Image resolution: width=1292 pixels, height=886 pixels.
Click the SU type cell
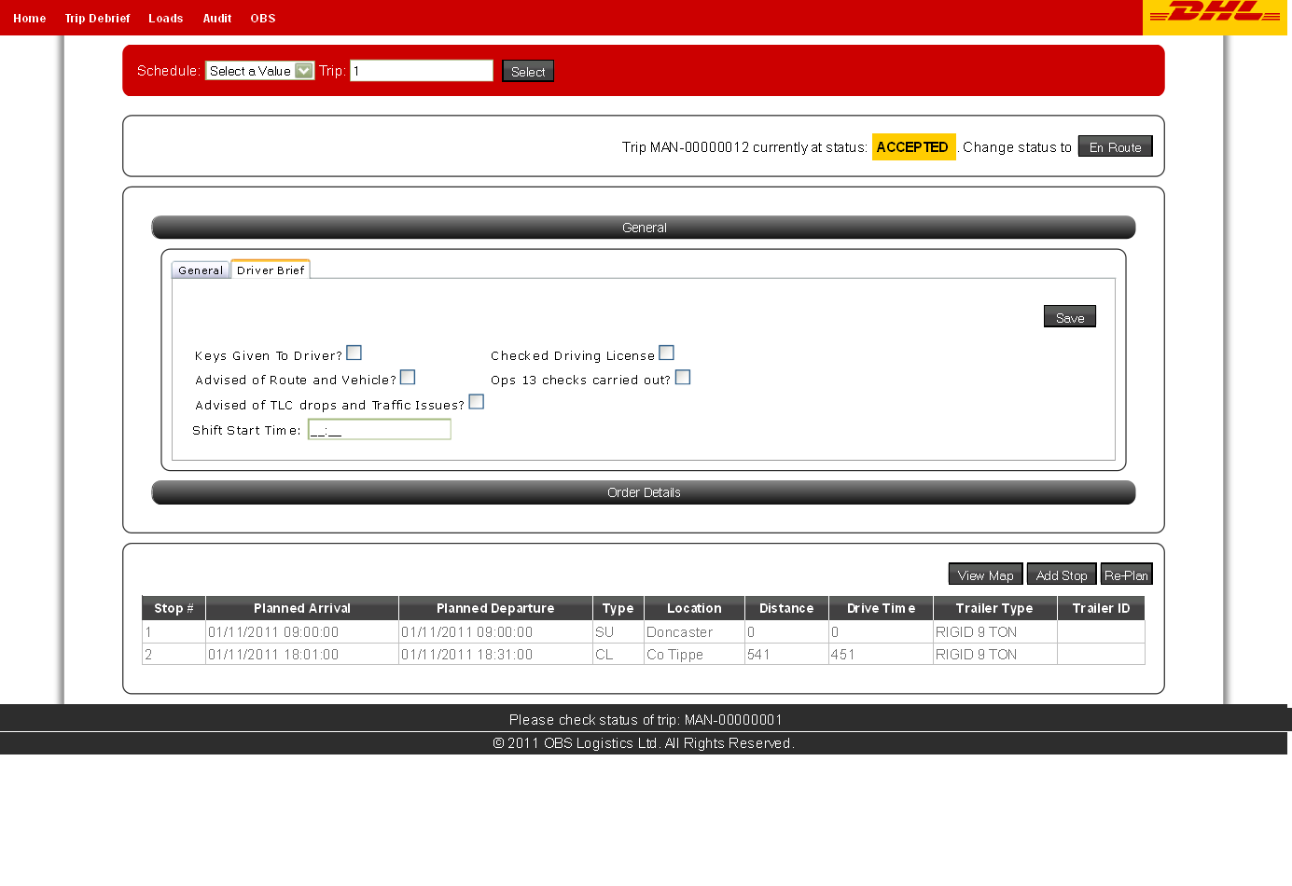coord(618,632)
